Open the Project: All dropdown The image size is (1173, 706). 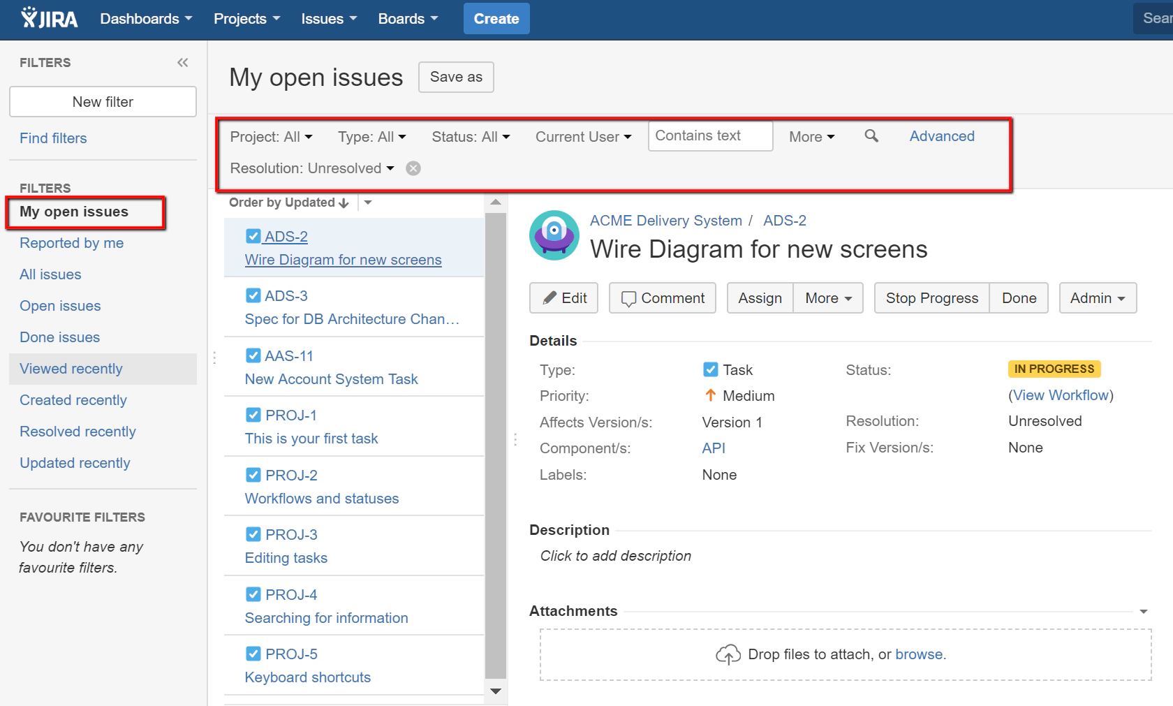[x=271, y=136]
